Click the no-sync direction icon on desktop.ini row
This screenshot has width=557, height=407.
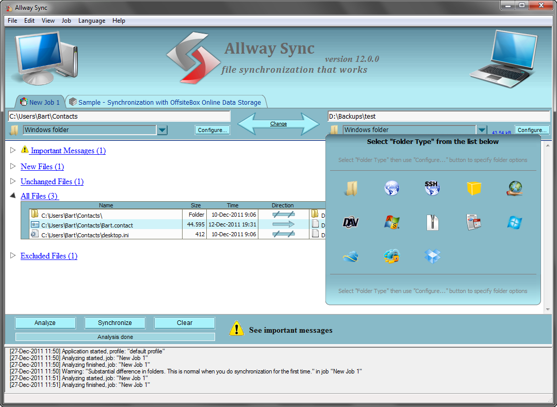[283, 234]
